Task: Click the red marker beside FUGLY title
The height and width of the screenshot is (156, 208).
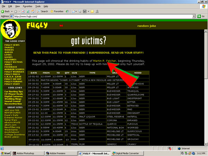Action: pyautogui.click(x=61, y=26)
